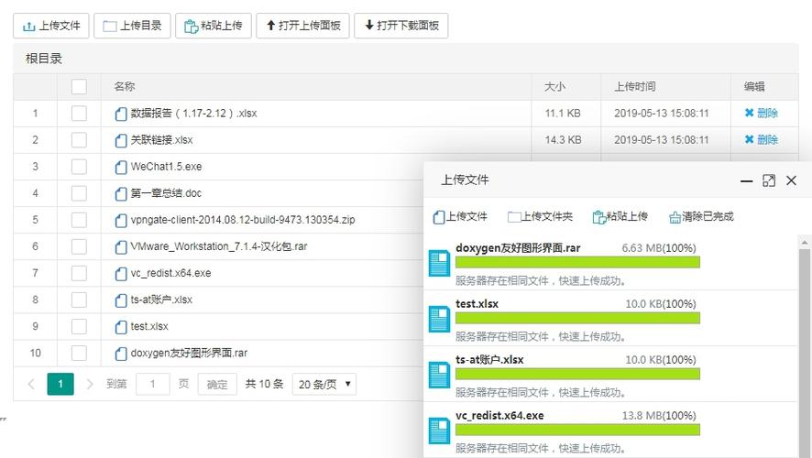
Task: Click file icon of 关联链接.xlsx
Action: point(121,140)
